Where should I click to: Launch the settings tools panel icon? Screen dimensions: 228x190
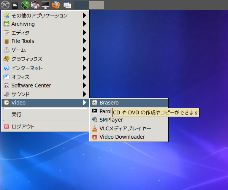tap(25, 5)
